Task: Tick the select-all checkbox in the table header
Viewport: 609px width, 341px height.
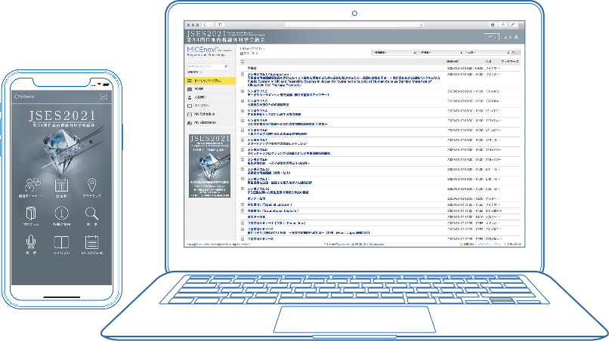Action: point(243,62)
